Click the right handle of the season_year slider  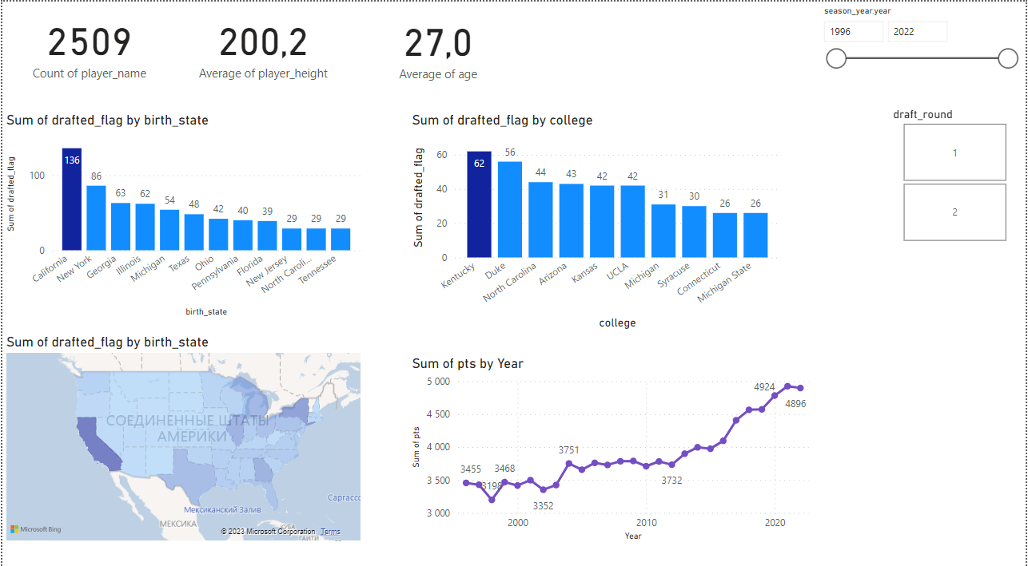pos(1008,58)
